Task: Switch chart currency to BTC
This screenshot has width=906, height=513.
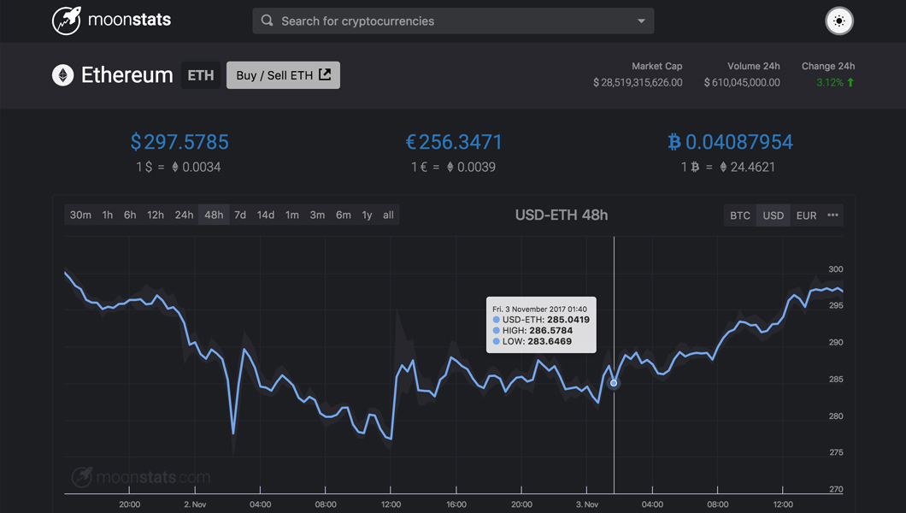Action: [740, 215]
